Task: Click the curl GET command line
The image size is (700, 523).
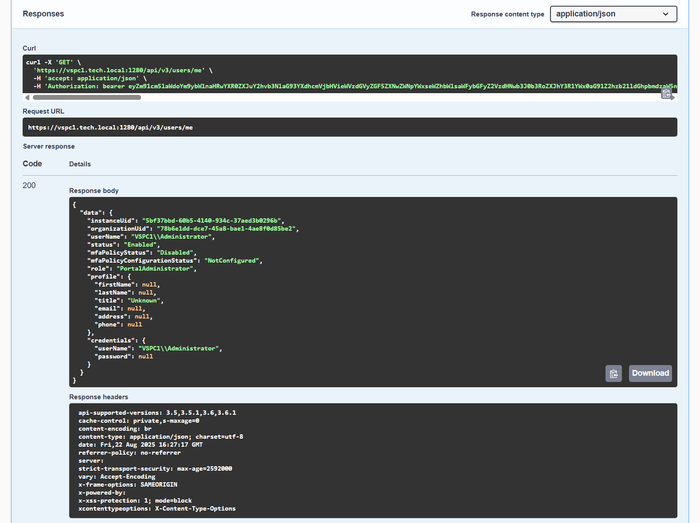Action: (x=53, y=63)
